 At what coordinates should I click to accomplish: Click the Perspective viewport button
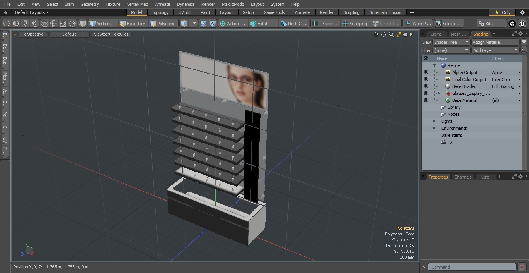click(x=33, y=34)
